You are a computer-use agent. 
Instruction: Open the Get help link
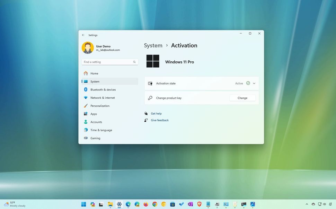tap(156, 113)
